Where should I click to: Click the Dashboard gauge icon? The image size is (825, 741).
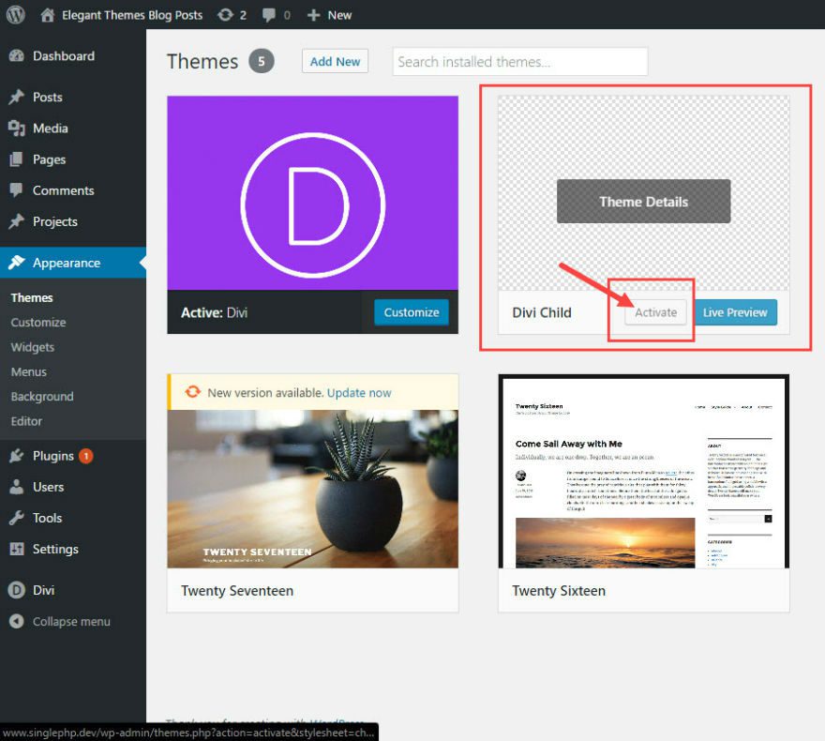(x=16, y=56)
